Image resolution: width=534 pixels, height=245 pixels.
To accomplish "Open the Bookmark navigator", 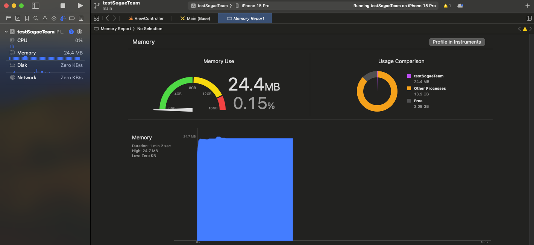I will (27, 18).
